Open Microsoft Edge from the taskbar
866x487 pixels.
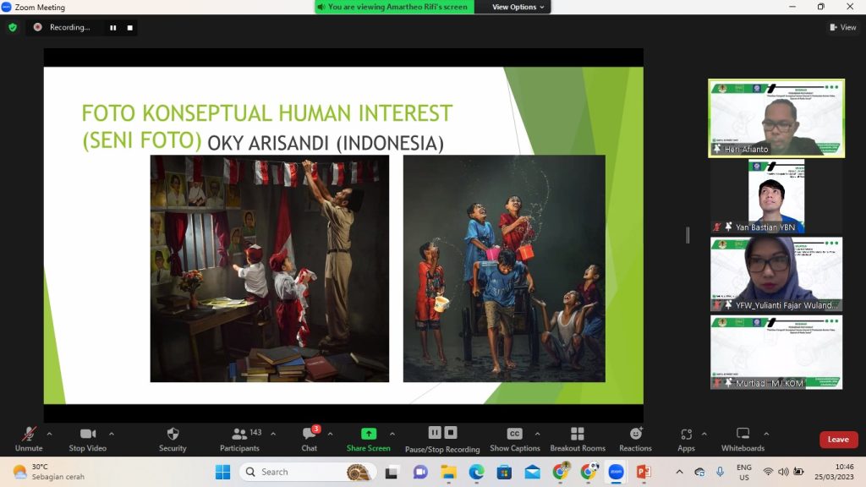click(x=477, y=472)
